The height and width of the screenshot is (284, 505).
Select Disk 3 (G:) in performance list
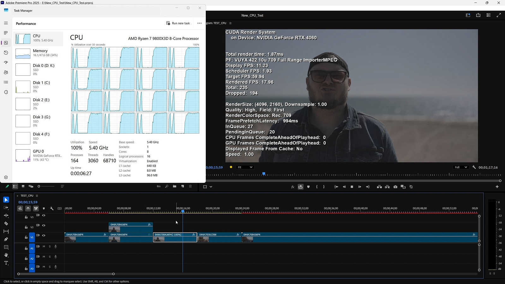pyautogui.click(x=39, y=121)
